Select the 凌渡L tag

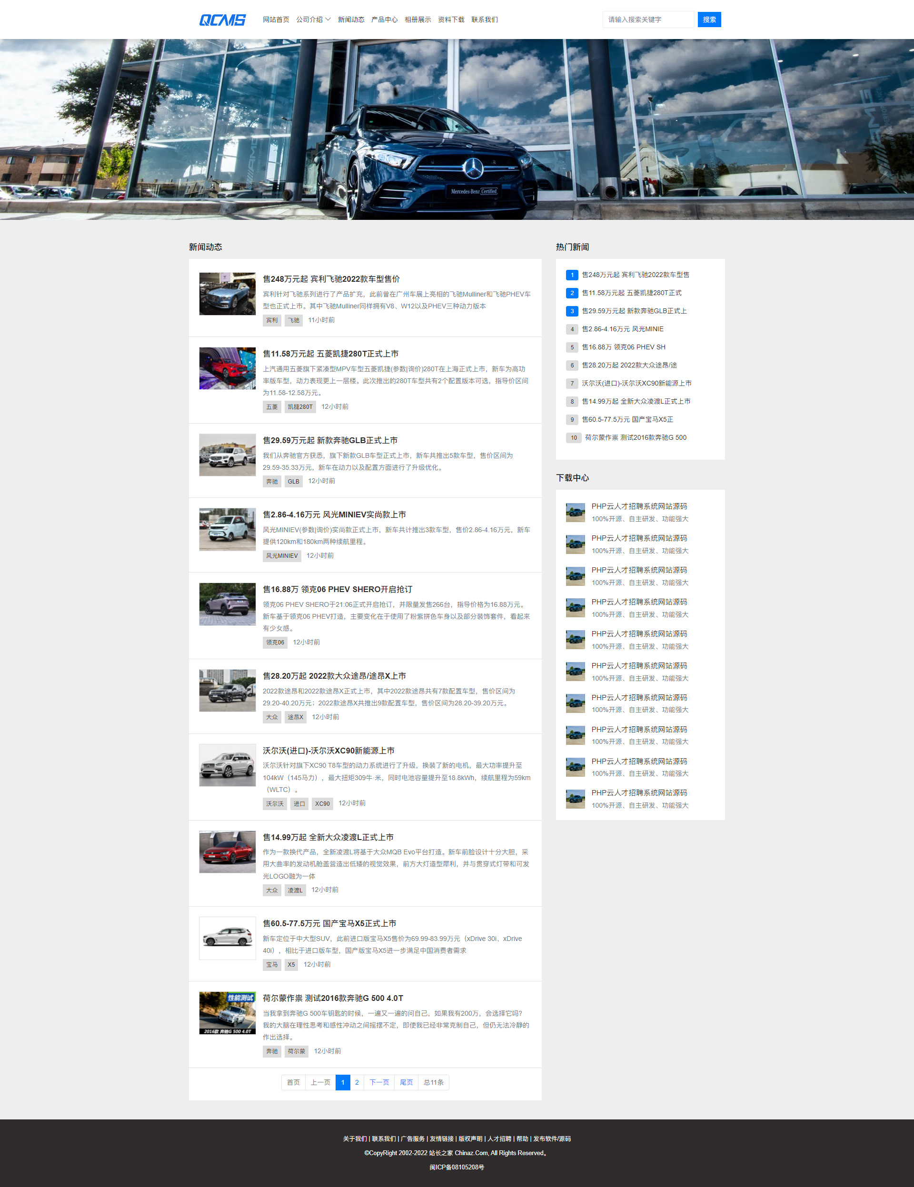coord(295,890)
